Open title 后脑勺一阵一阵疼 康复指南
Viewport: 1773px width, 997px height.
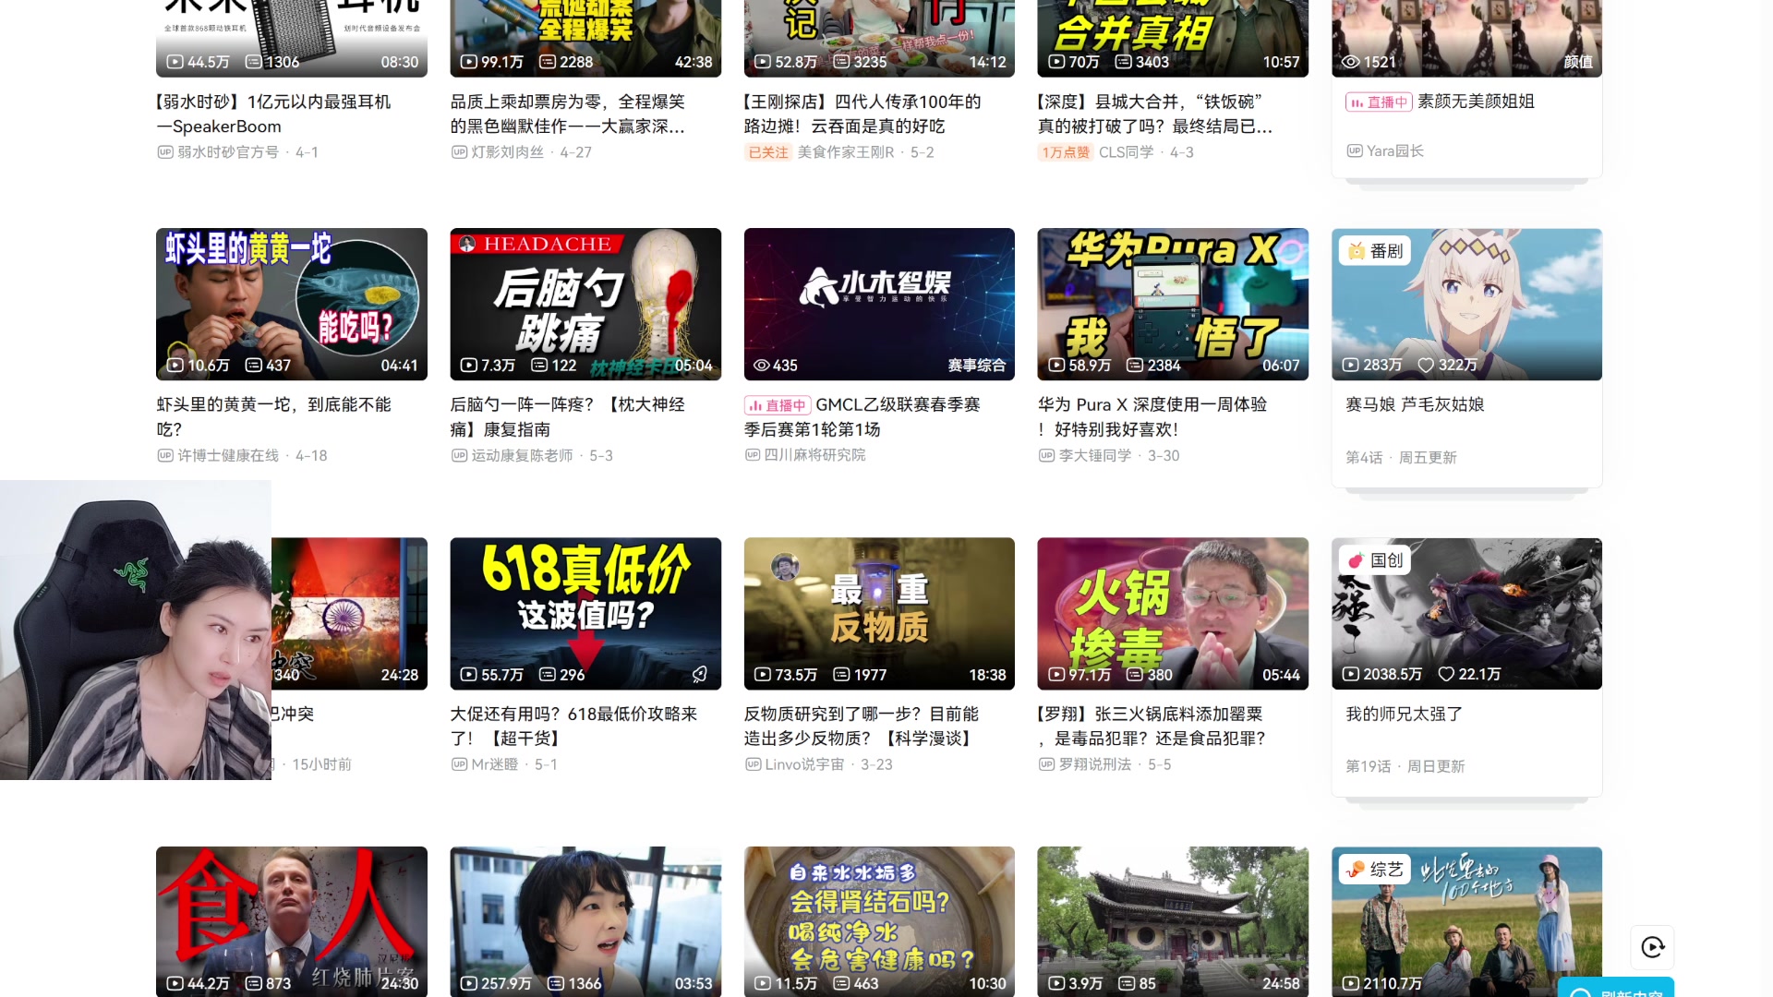click(x=567, y=417)
